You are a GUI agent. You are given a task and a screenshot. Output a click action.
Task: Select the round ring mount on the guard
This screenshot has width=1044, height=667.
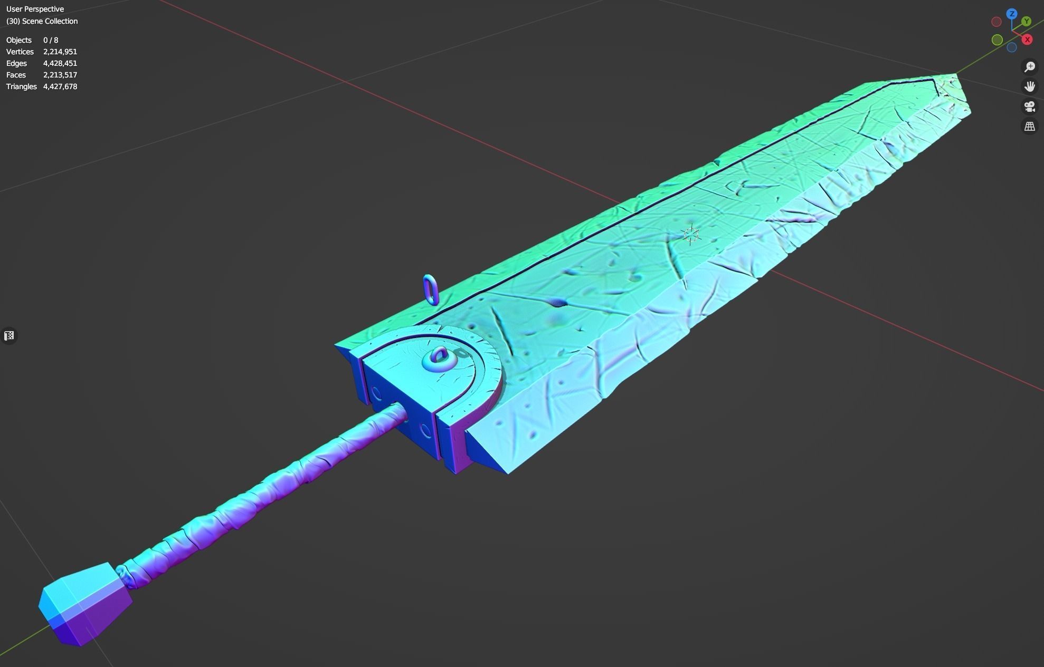click(440, 360)
